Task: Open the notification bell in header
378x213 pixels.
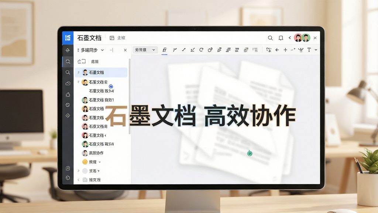Action: [281, 38]
